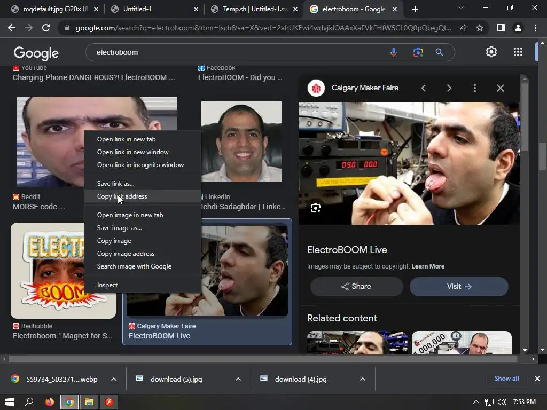Open Firefox from taskbar
The image size is (547, 410).
pos(50,402)
